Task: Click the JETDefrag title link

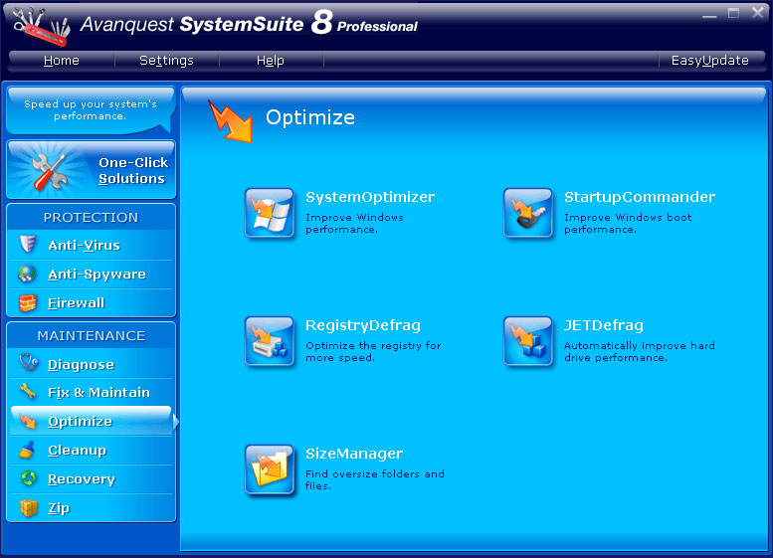Action: (604, 325)
